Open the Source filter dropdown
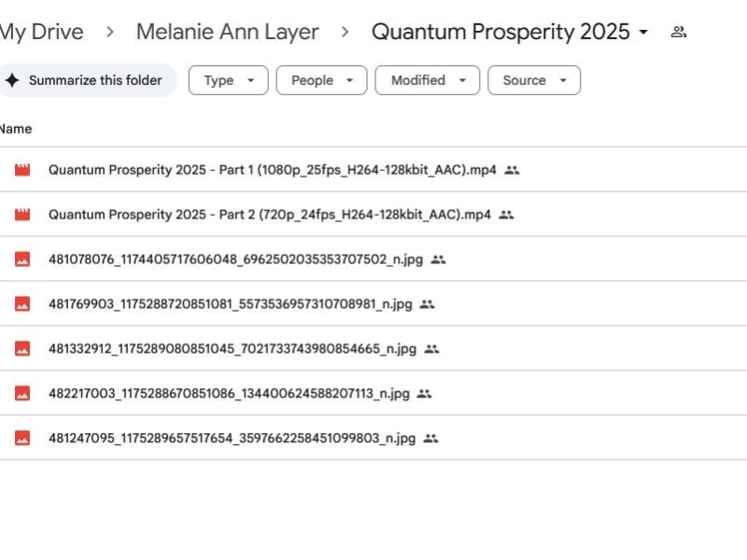This screenshot has width=747, height=560. pos(534,80)
